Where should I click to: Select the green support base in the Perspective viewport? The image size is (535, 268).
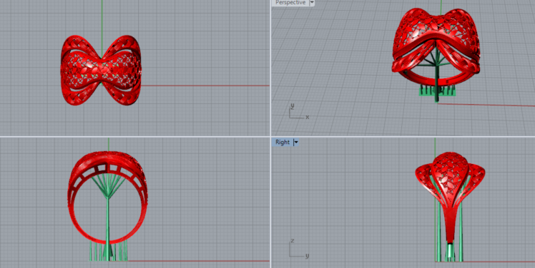438,91
